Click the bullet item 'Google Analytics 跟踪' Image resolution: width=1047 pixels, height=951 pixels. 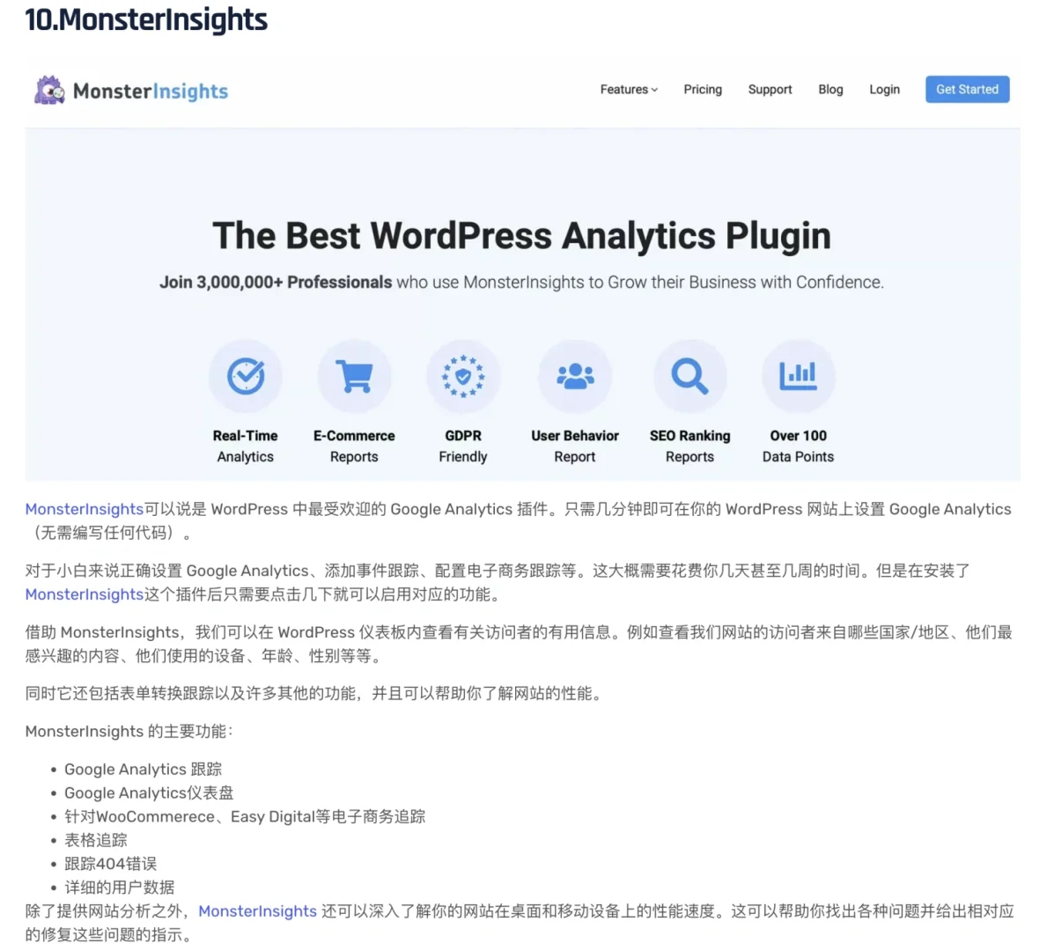click(x=143, y=769)
